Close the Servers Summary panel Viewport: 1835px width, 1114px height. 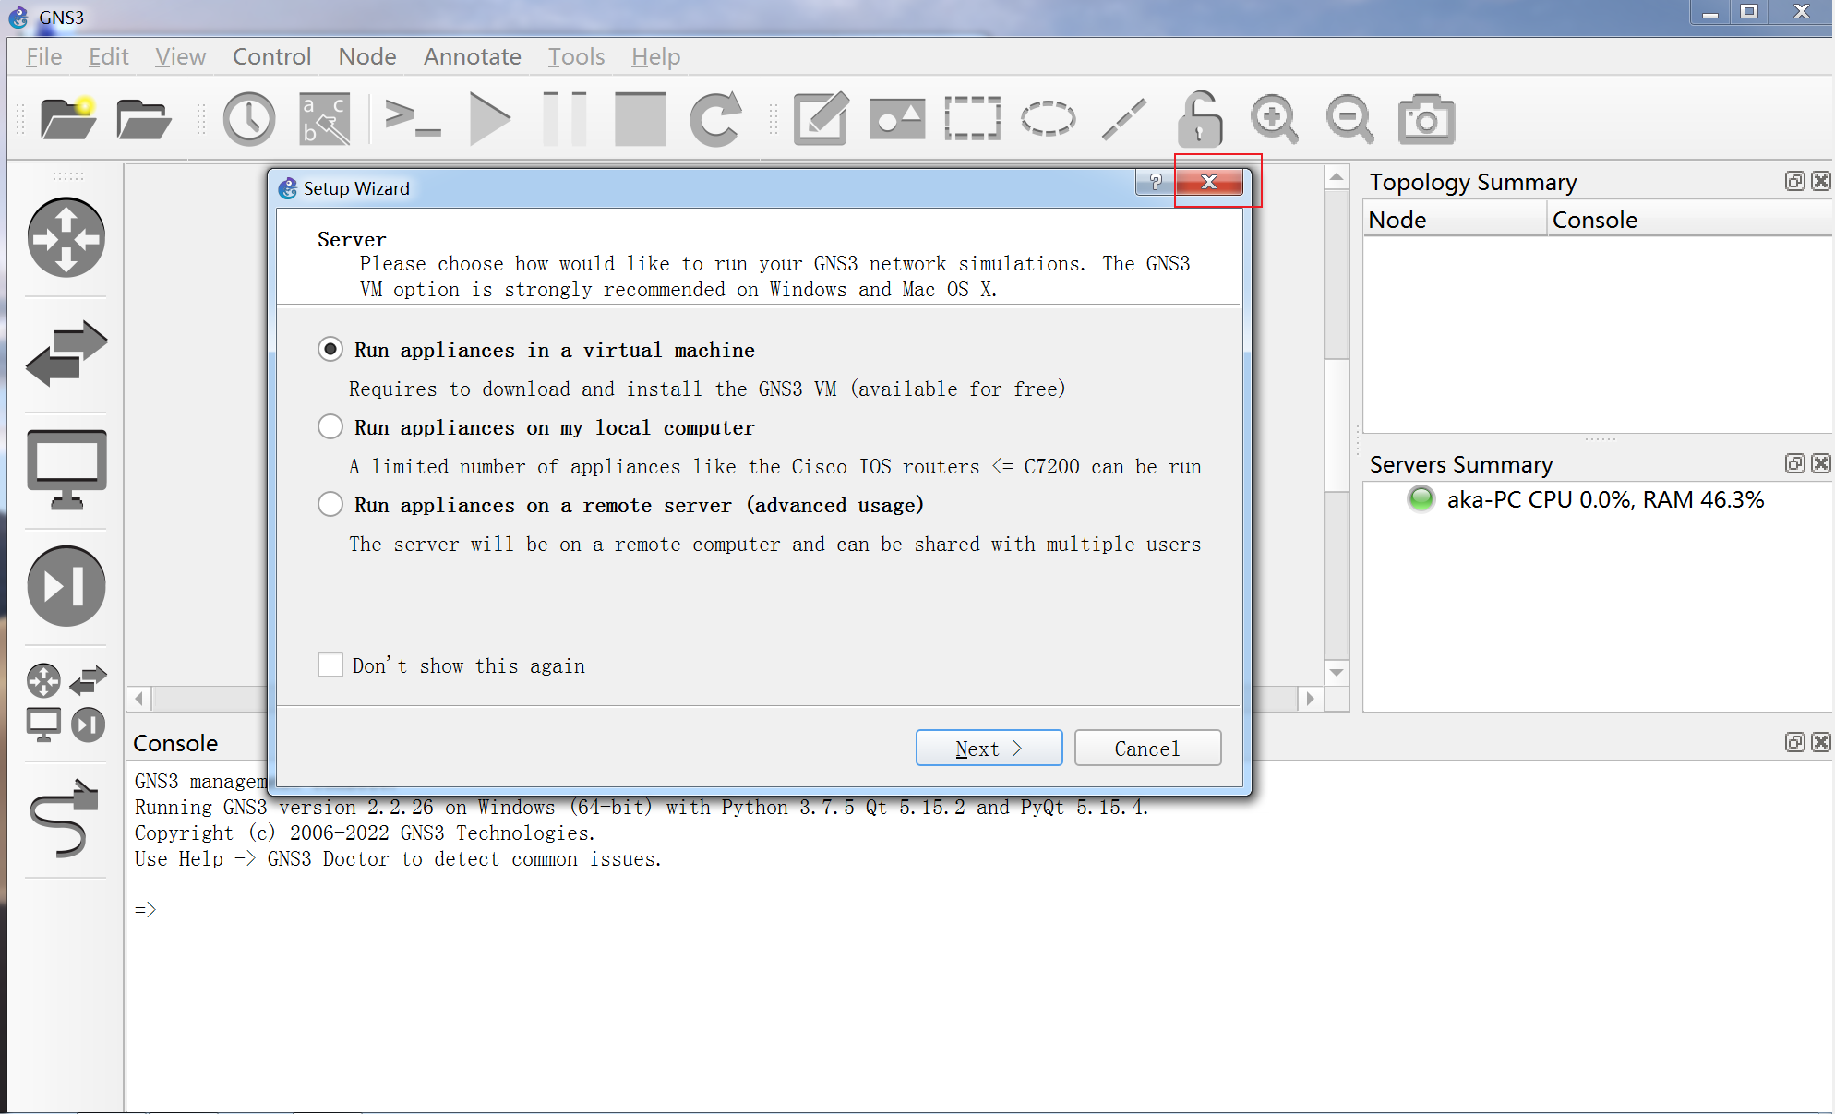pos(1820,463)
